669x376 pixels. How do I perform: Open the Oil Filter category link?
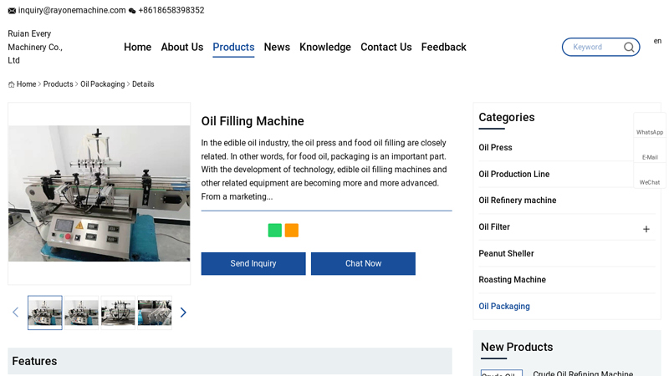(494, 226)
